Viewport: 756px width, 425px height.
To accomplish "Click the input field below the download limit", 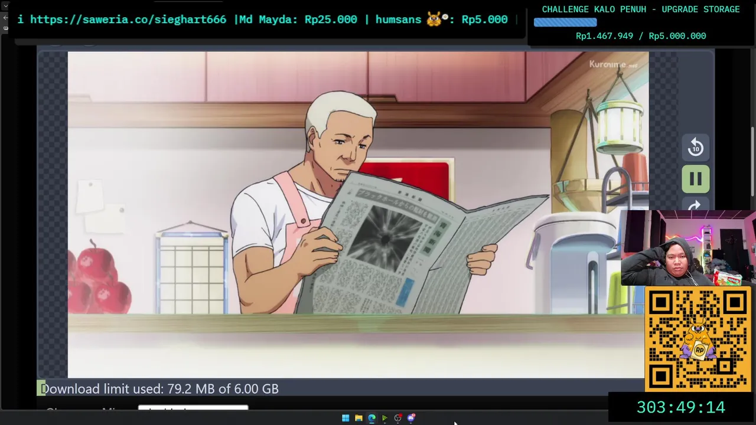I will 193,408.
